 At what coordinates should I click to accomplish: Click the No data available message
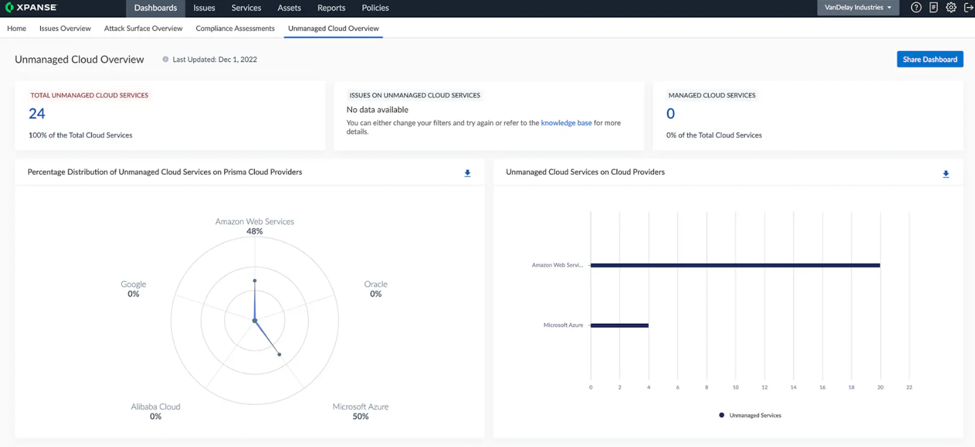(x=377, y=109)
